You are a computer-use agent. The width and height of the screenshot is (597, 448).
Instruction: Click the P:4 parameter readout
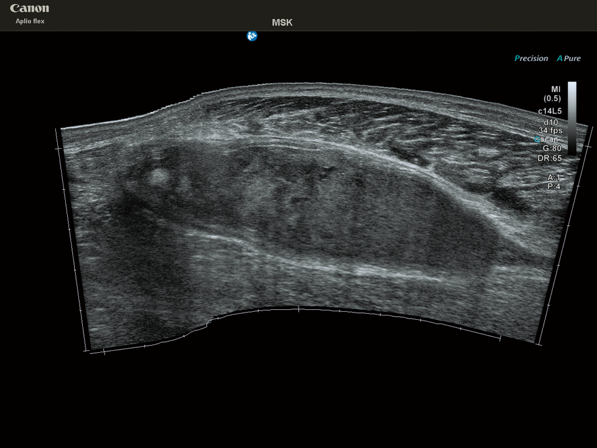pos(554,186)
